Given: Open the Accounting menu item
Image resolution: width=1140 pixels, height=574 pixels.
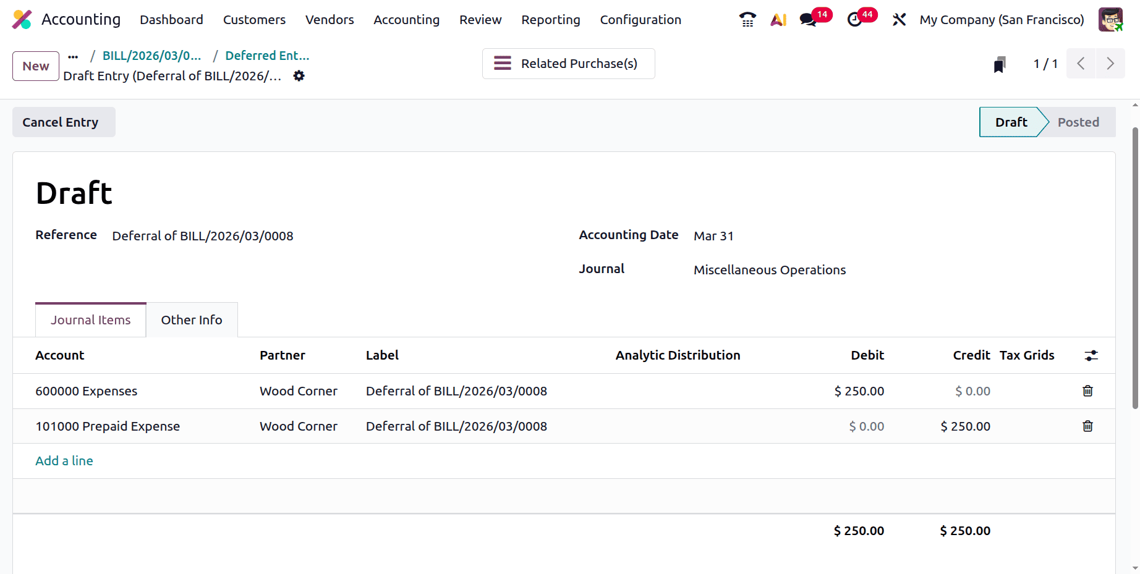Looking at the screenshot, I should 406,20.
